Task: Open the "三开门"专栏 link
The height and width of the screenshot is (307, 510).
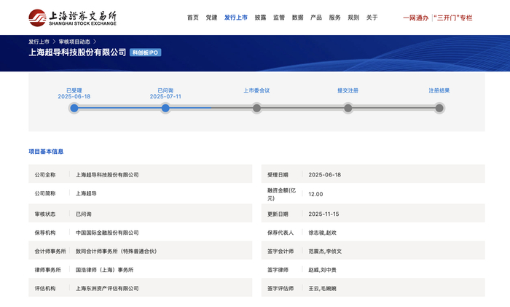Action: coord(452,18)
